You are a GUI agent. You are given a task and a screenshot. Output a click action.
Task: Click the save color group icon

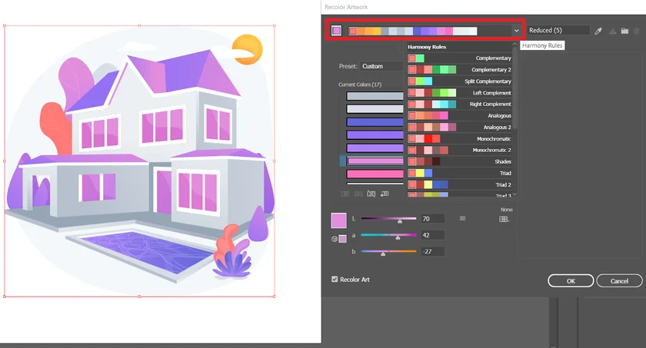tap(613, 31)
